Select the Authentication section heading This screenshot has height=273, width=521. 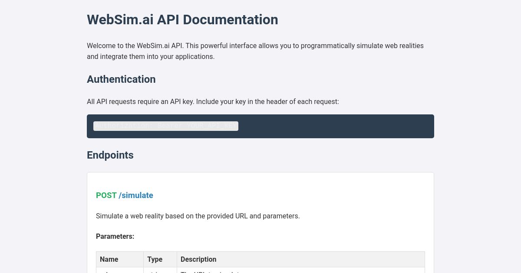pos(121,79)
